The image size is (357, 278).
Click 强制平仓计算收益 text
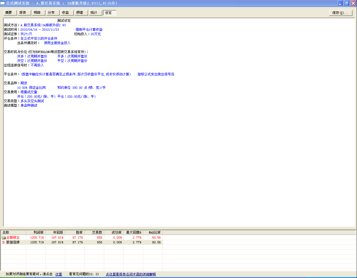click(x=89, y=30)
